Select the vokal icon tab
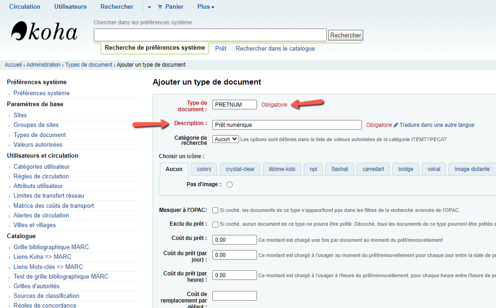Image resolution: width=496 pixels, height=308 pixels. (434, 169)
